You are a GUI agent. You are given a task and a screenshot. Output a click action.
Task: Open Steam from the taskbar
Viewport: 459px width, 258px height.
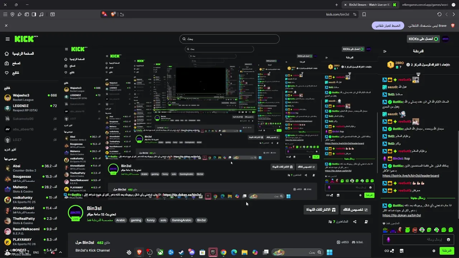tap(181, 252)
